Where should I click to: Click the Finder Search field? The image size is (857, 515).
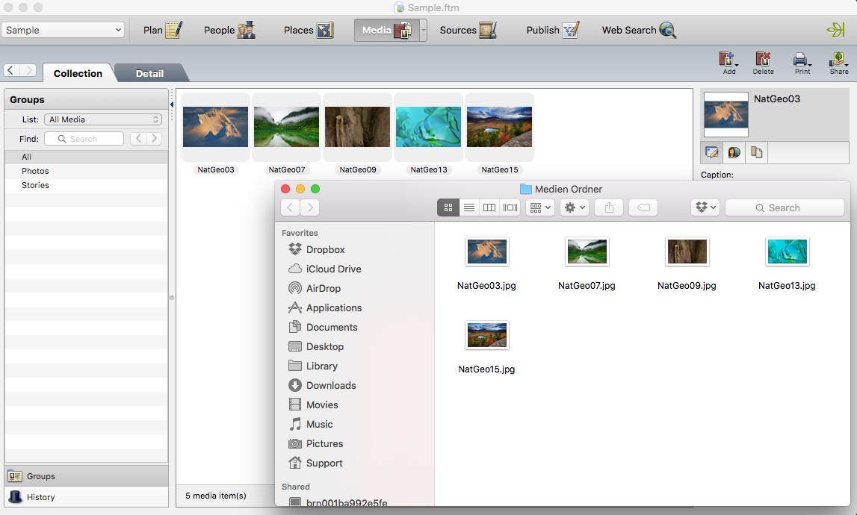(x=785, y=207)
